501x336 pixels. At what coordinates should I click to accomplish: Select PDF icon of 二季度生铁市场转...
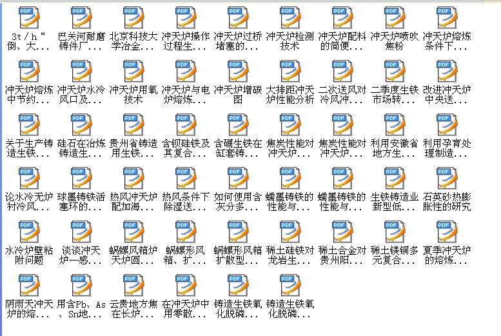click(395, 71)
